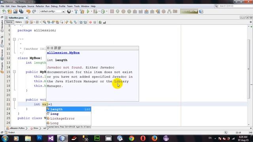The image size is (253, 142).
Task: Click the Find Selection magnifier icon
Action: click(44, 22)
